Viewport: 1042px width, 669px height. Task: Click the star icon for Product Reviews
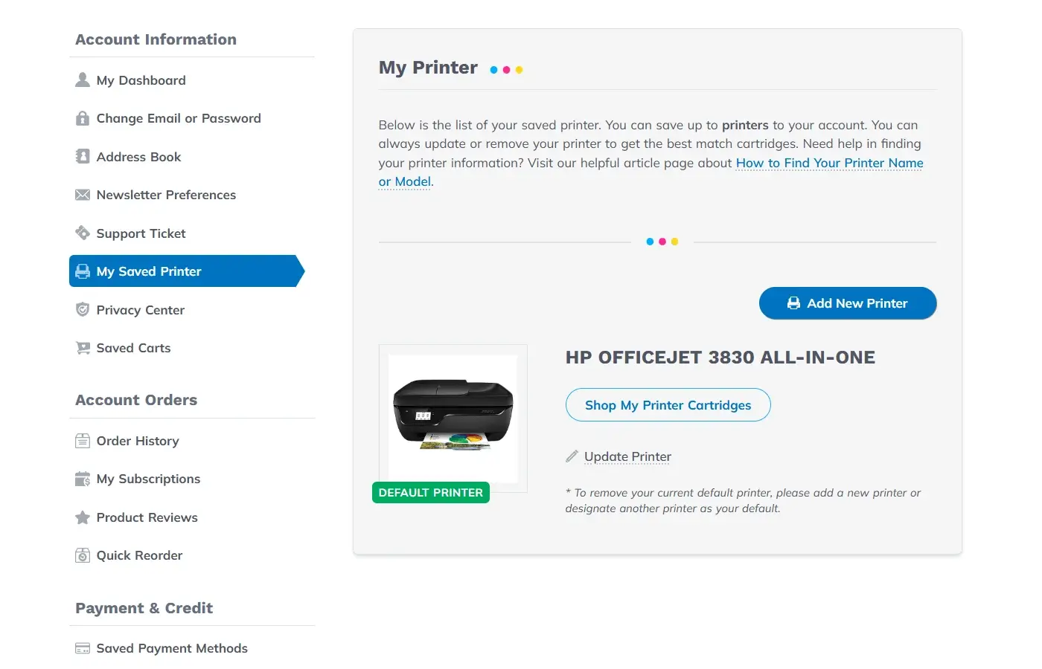coord(83,517)
